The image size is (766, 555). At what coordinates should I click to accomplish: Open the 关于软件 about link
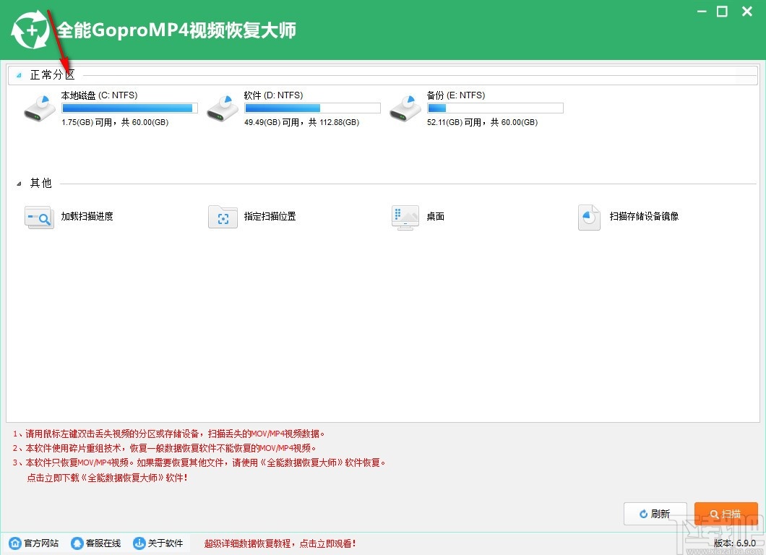click(165, 543)
